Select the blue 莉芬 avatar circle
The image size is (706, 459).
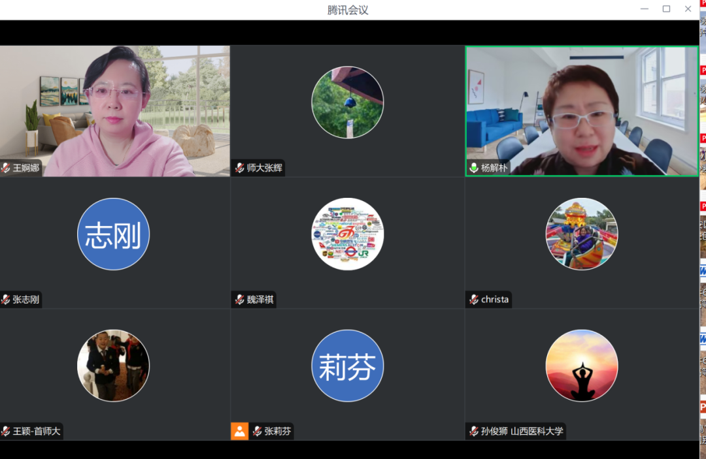(347, 366)
